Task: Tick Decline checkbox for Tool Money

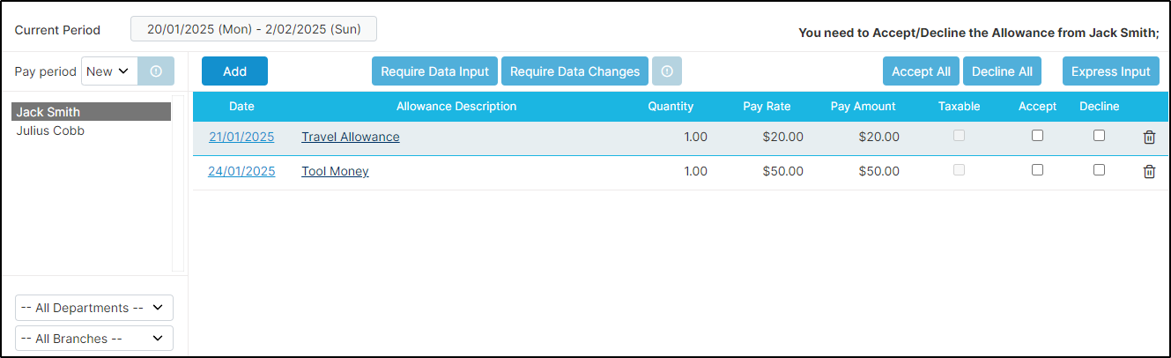Action: pos(1099,170)
